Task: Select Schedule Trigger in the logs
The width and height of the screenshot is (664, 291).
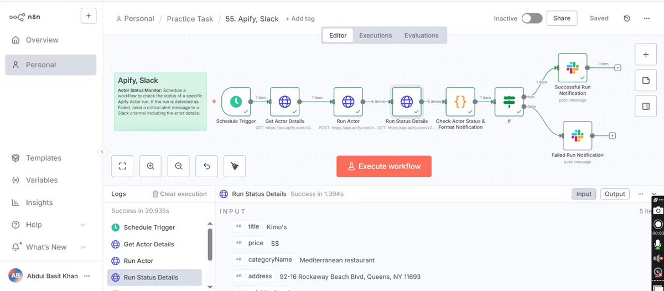Action: (154, 227)
